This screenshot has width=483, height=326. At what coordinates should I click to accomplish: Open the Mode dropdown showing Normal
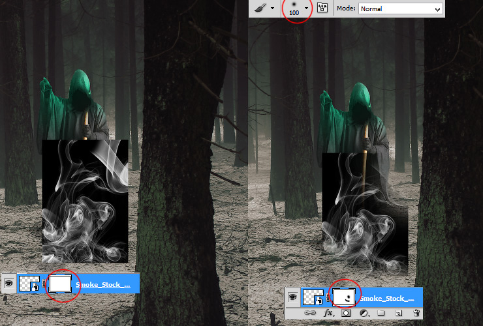401,8
